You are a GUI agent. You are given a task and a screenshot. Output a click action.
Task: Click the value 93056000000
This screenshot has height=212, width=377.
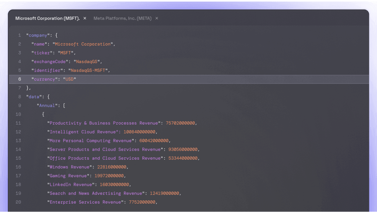coord(183,149)
